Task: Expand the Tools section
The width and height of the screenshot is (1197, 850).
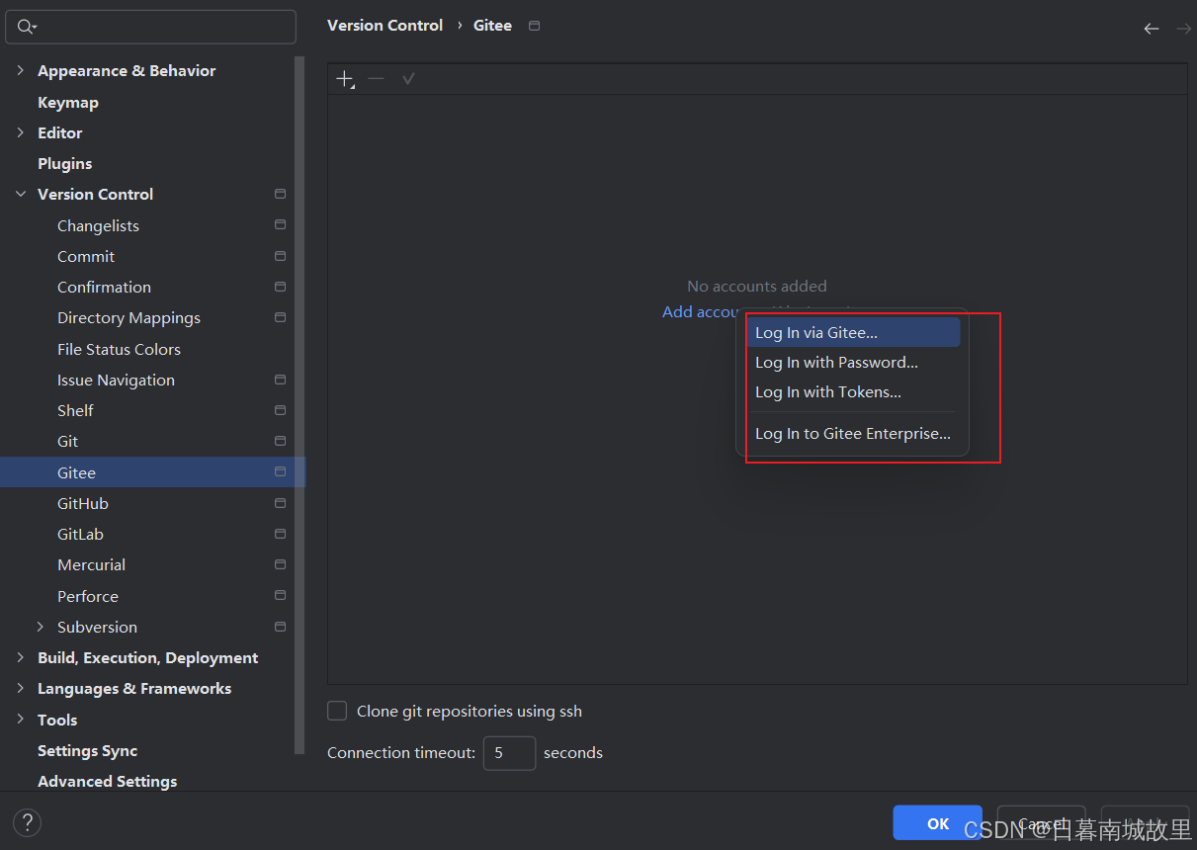Action: tap(20, 720)
